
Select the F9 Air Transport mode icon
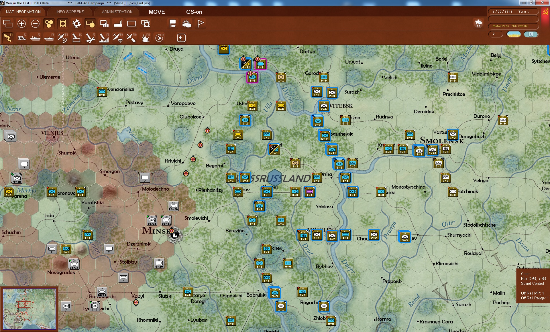[x=118, y=38]
